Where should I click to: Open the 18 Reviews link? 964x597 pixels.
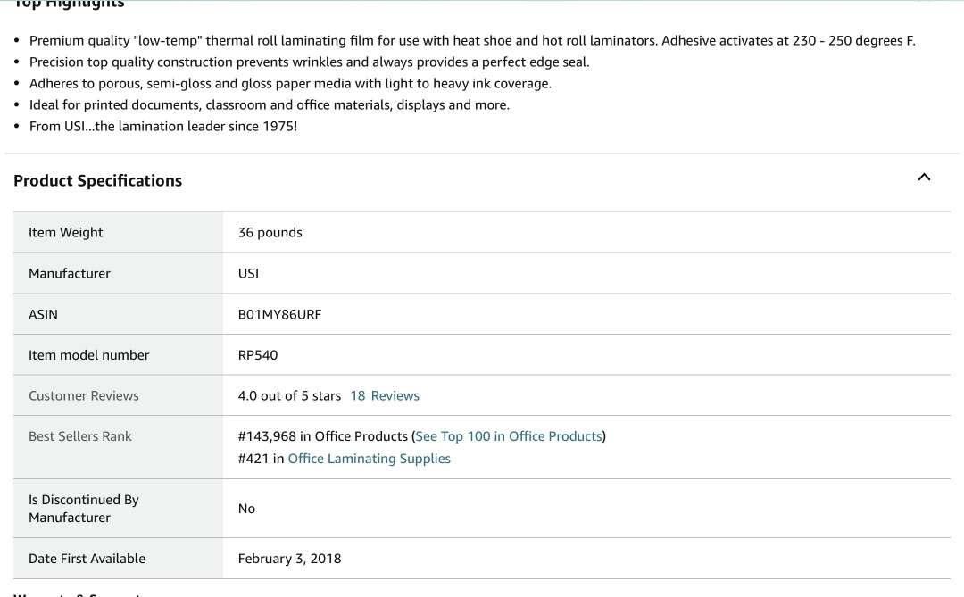tap(385, 395)
